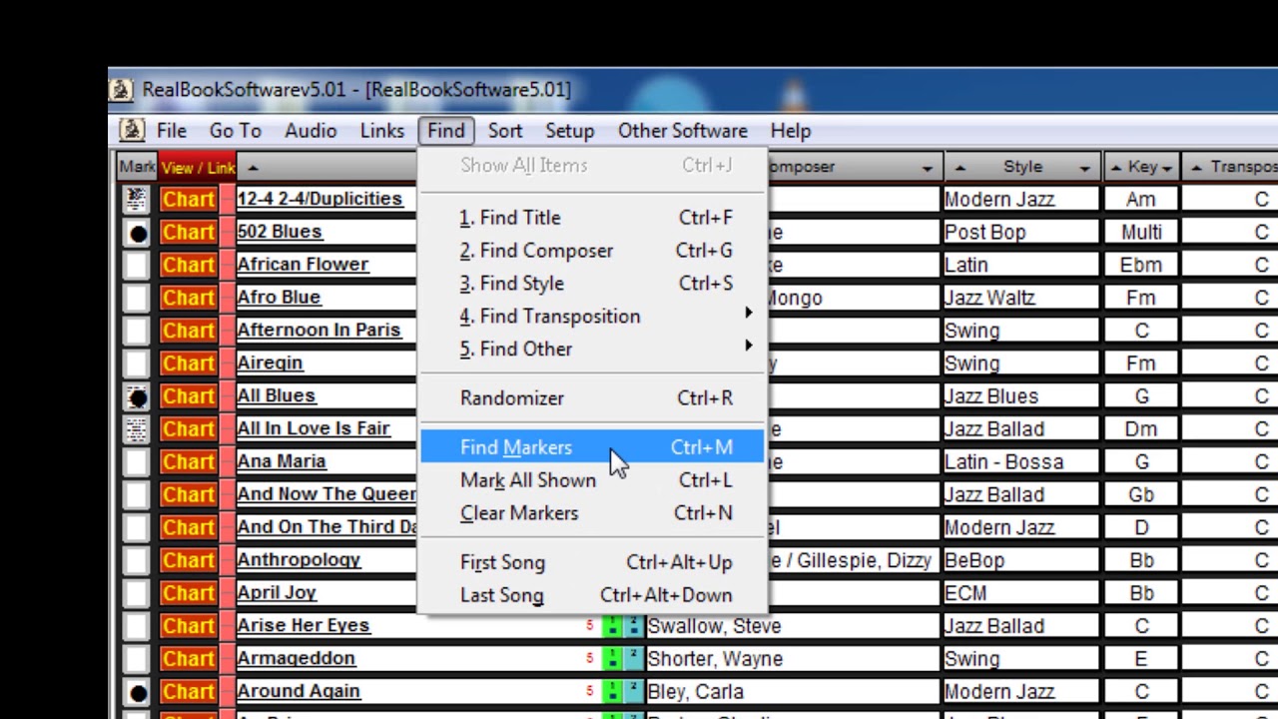The image size is (1278, 719).
Task: Choose Find Title from Find menu
Action: click(x=593, y=218)
